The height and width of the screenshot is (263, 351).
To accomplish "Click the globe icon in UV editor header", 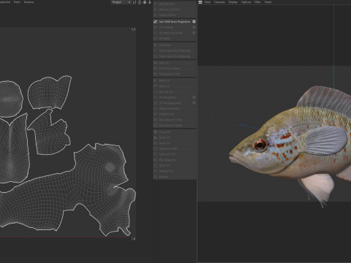I will tap(145, 2).
